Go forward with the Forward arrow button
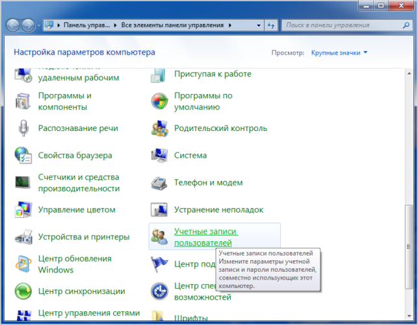The height and width of the screenshot is (325, 418). click(x=28, y=25)
